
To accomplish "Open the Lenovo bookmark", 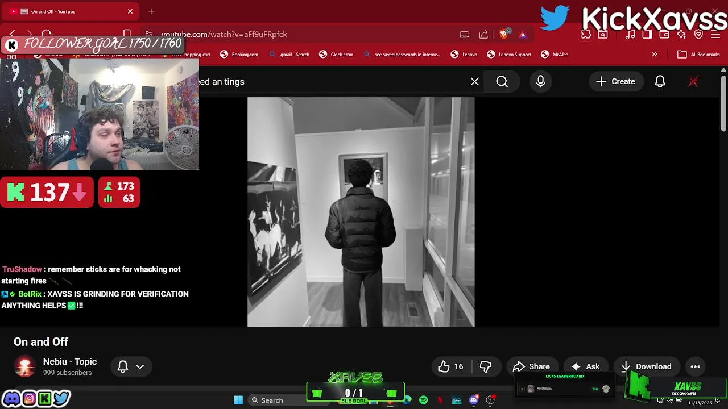I will tap(464, 55).
